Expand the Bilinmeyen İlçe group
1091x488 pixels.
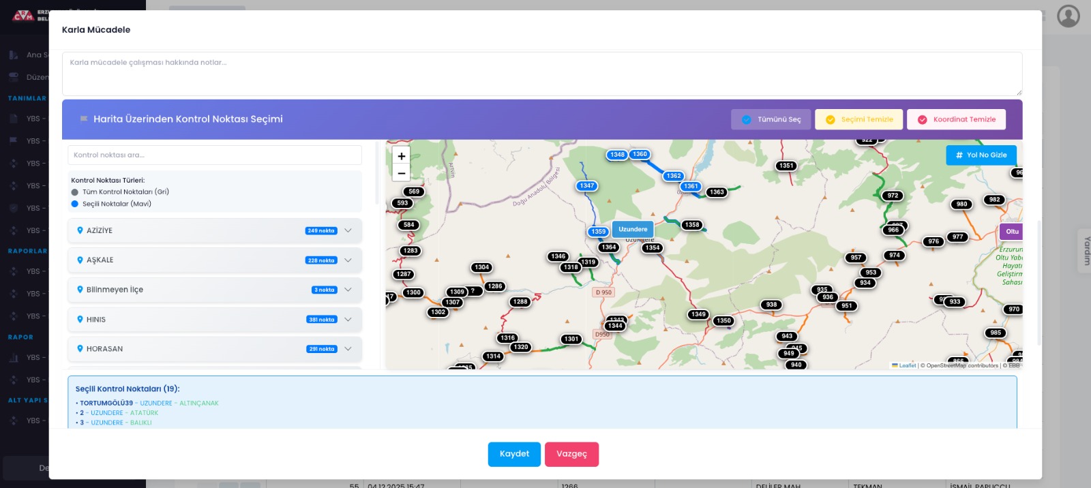(348, 290)
